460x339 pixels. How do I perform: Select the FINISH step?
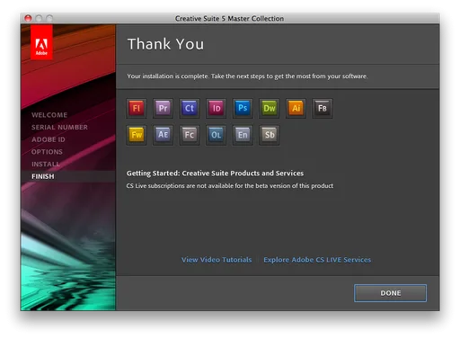(43, 176)
